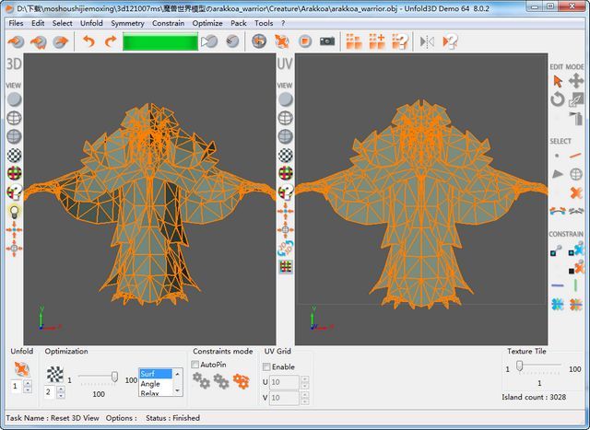Select the island globe selection mode

click(x=576, y=174)
